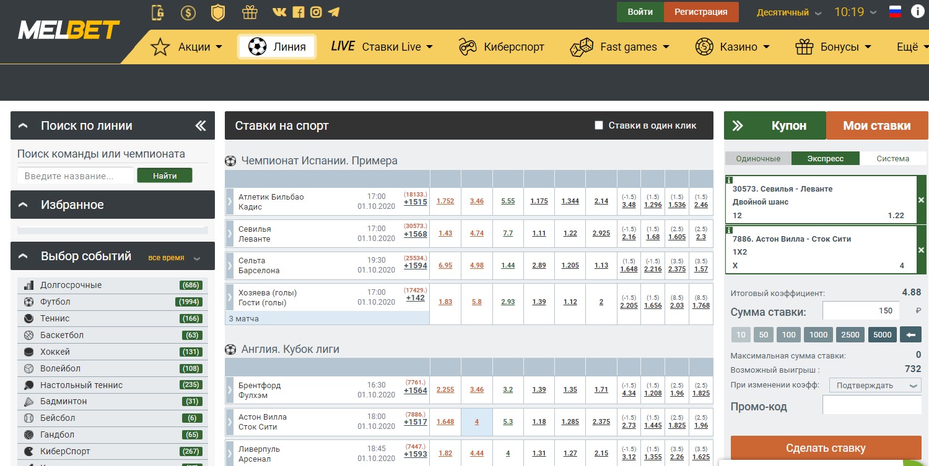The height and width of the screenshot is (466, 929).
Task: Click the dollar payments icon in header
Action: click(188, 12)
